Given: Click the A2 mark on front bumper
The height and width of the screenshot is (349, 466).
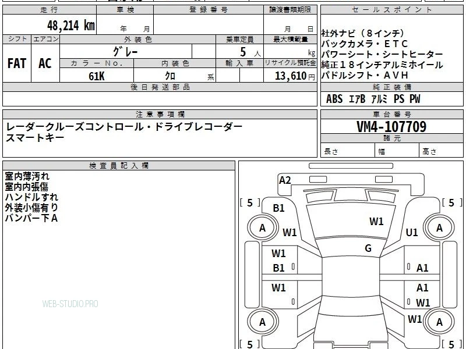Looking at the screenshot, I should pyautogui.click(x=285, y=180).
